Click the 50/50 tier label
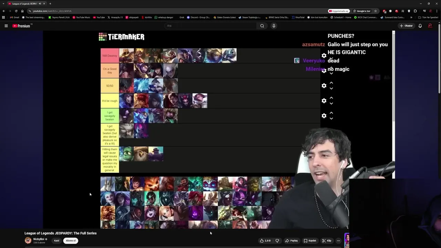Screen dimensions: 441x248 point(110,86)
